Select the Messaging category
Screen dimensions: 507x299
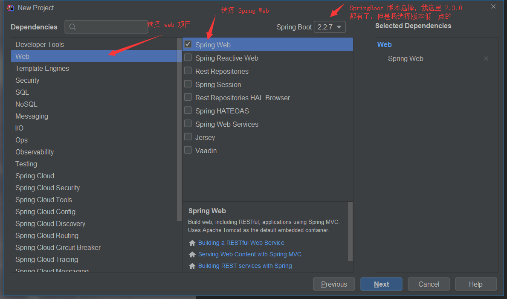pos(94,116)
